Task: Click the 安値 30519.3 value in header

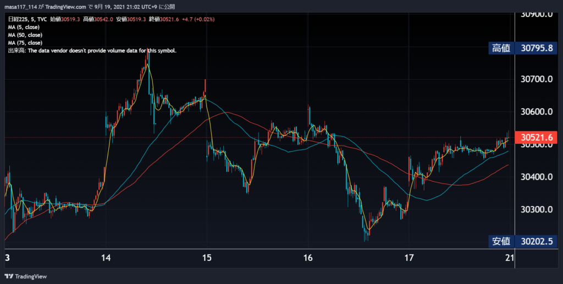Action: point(131,19)
